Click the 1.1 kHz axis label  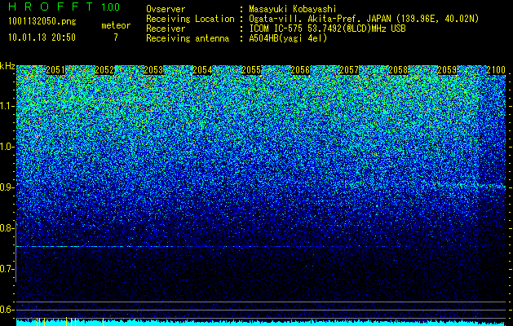[x=7, y=106]
